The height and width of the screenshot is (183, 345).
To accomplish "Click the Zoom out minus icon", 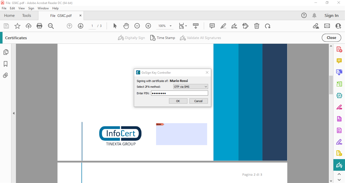I will coord(137,26).
